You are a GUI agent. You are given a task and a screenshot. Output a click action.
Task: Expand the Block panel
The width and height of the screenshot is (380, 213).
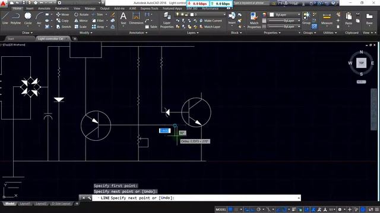pos(236,33)
